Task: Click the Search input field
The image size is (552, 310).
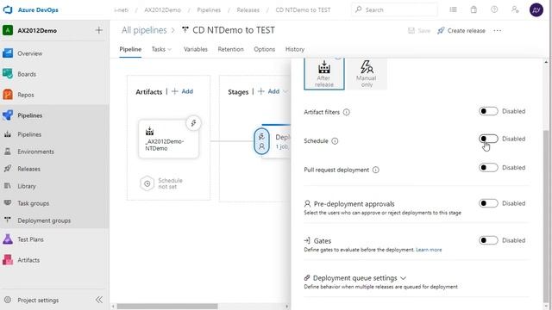Action: click(394, 9)
